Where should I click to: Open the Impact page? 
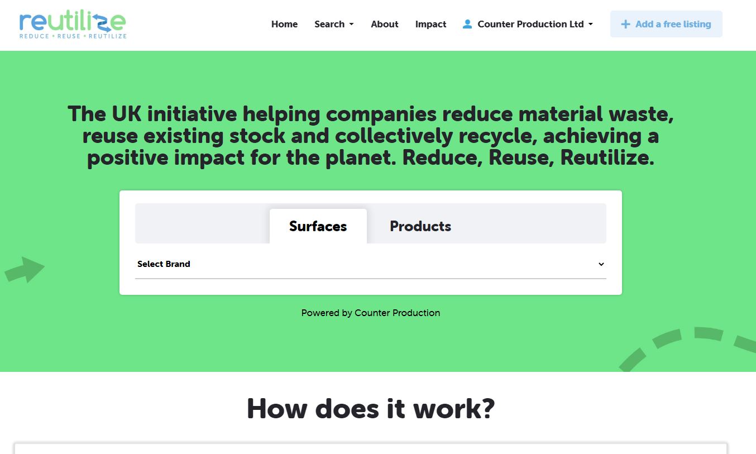tap(430, 24)
